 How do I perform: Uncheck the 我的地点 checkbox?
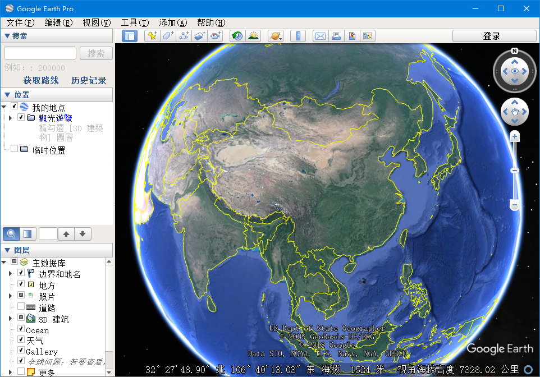point(15,107)
